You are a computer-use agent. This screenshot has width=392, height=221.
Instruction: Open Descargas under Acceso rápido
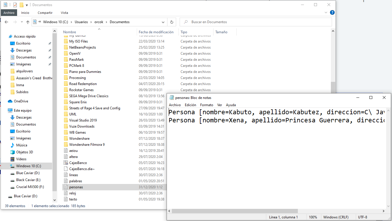pos(24,50)
